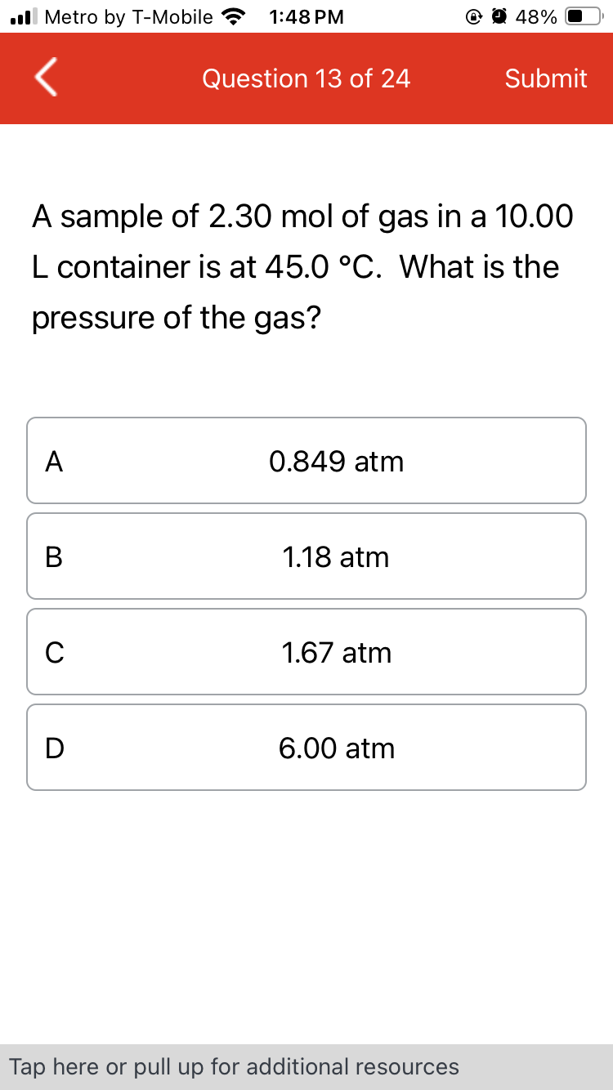The height and width of the screenshot is (1090, 613).
Task: Select answer A, 0.849 atm
Action: point(306,460)
